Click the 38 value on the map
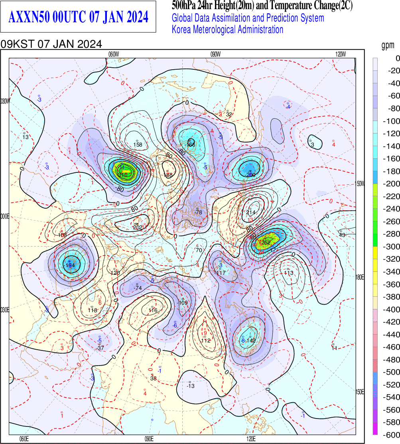 153,378
